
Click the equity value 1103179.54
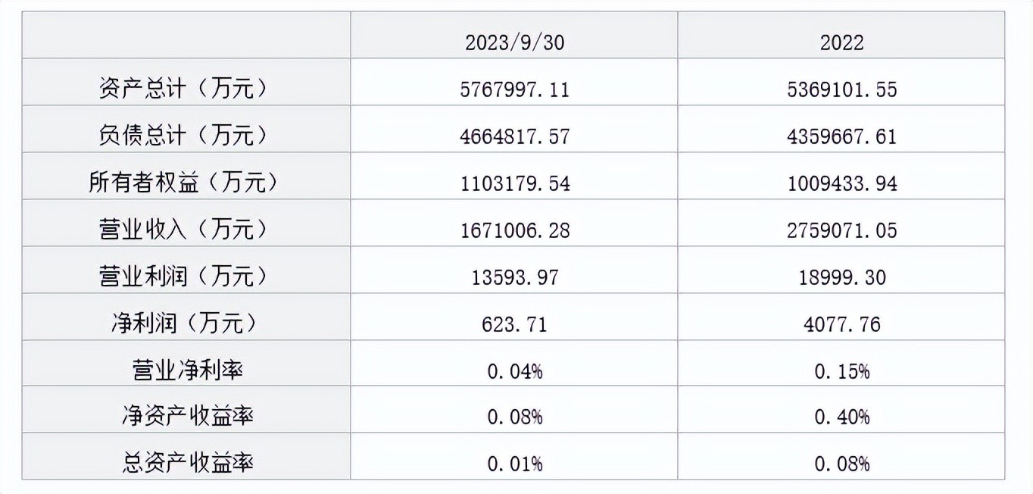[x=514, y=183]
